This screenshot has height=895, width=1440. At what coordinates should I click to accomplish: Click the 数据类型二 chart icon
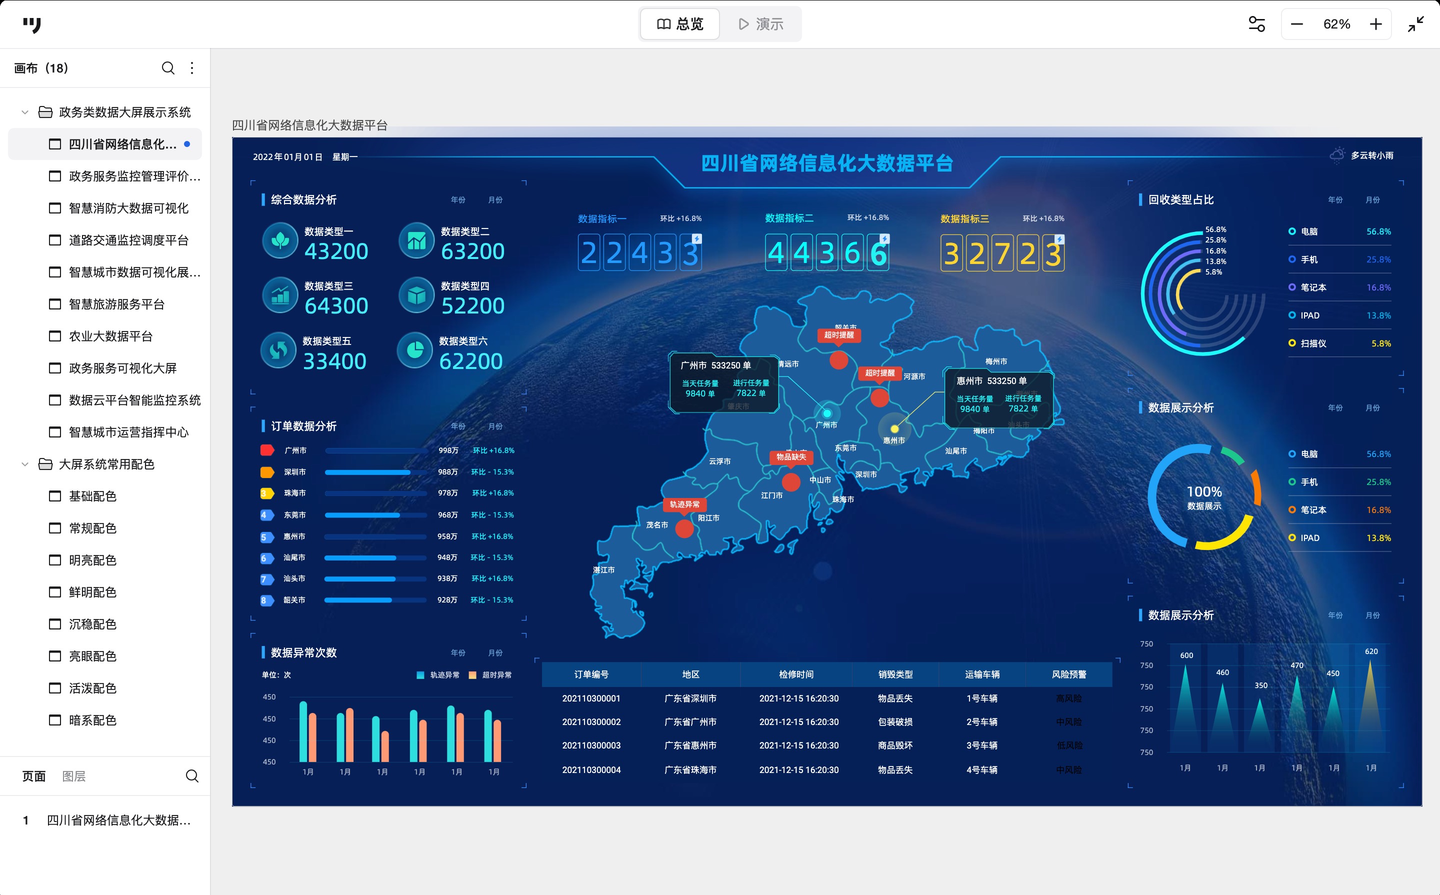coord(416,240)
